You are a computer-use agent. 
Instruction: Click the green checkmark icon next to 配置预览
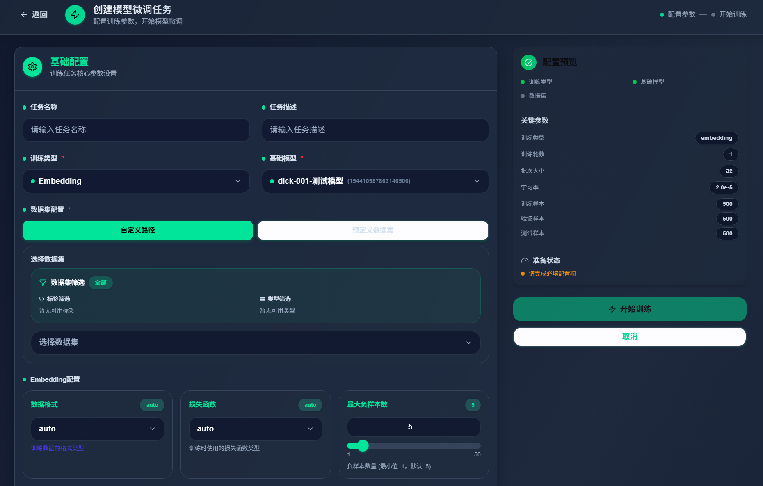pyautogui.click(x=528, y=62)
